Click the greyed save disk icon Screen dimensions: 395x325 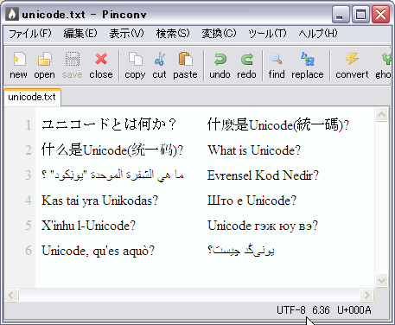73,60
